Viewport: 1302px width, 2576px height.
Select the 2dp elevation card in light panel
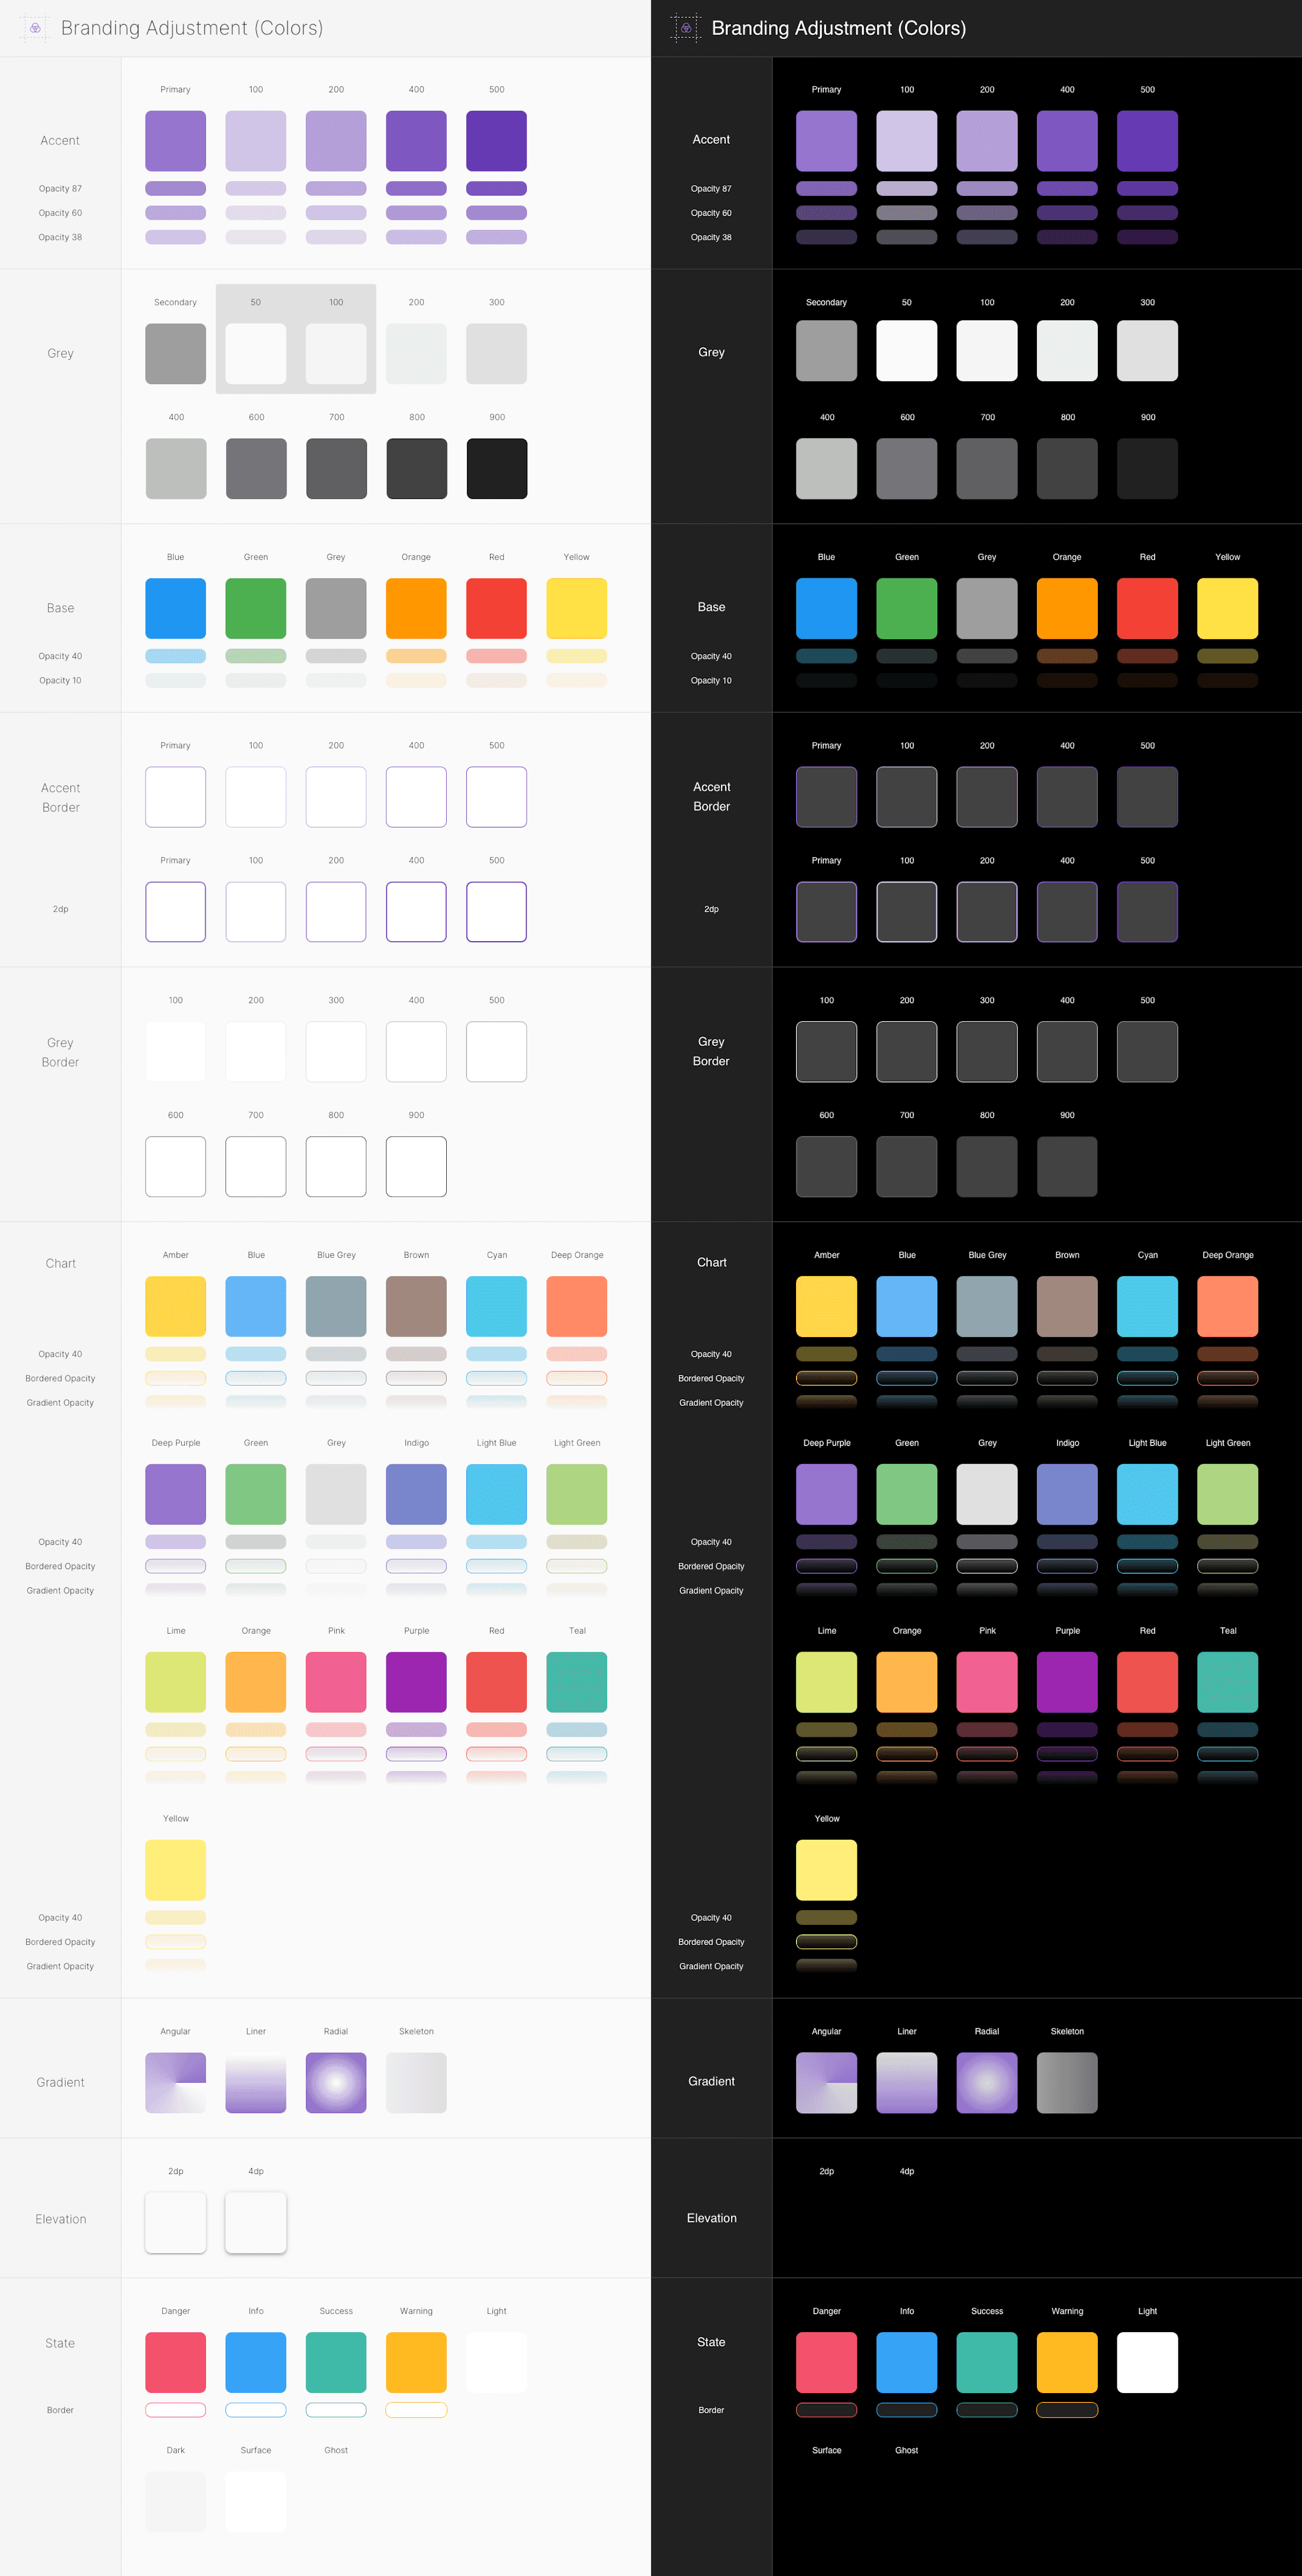[x=176, y=2223]
